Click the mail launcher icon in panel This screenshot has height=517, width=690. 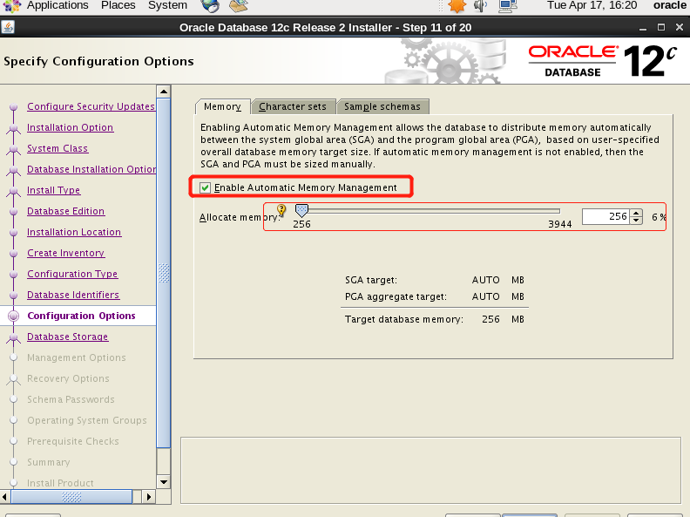pos(238,6)
